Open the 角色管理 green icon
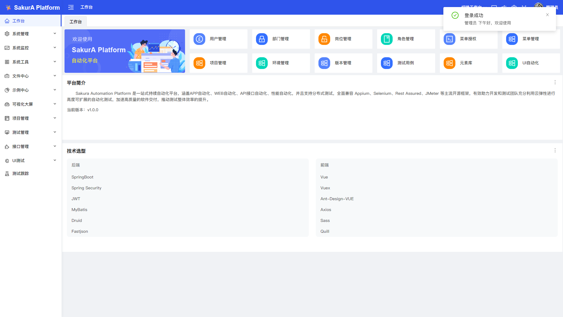 click(387, 39)
